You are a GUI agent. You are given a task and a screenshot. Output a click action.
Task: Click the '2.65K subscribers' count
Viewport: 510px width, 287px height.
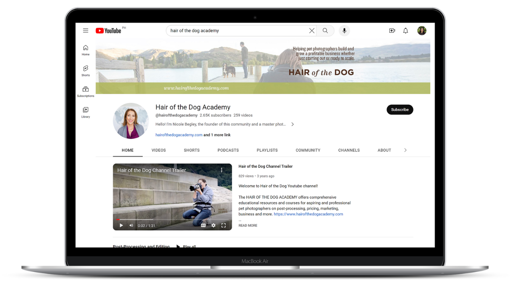[215, 115]
